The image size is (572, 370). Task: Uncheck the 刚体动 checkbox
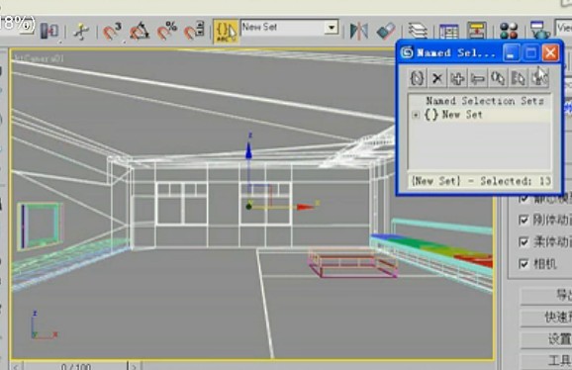point(524,220)
